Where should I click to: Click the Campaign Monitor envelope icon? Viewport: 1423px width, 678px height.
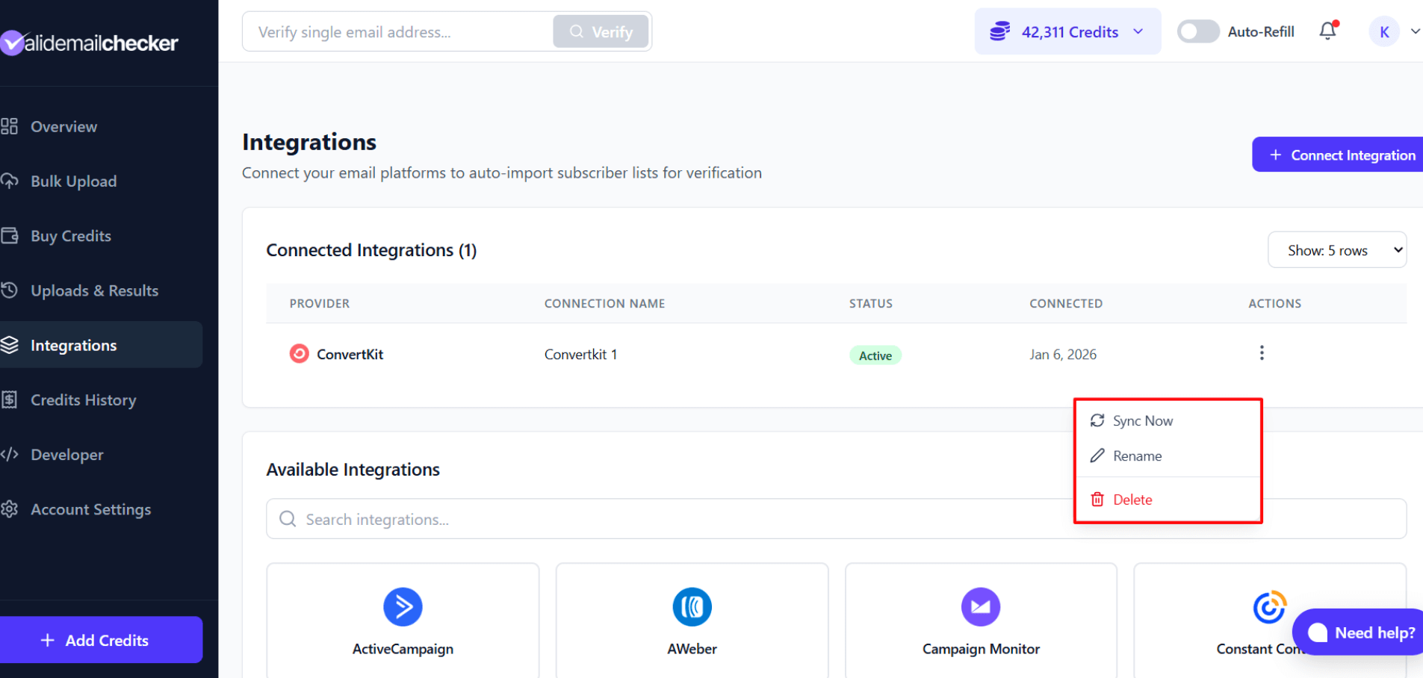980,607
